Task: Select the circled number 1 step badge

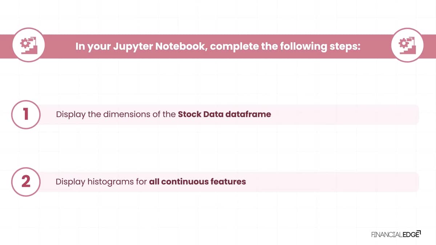Action: (25, 114)
